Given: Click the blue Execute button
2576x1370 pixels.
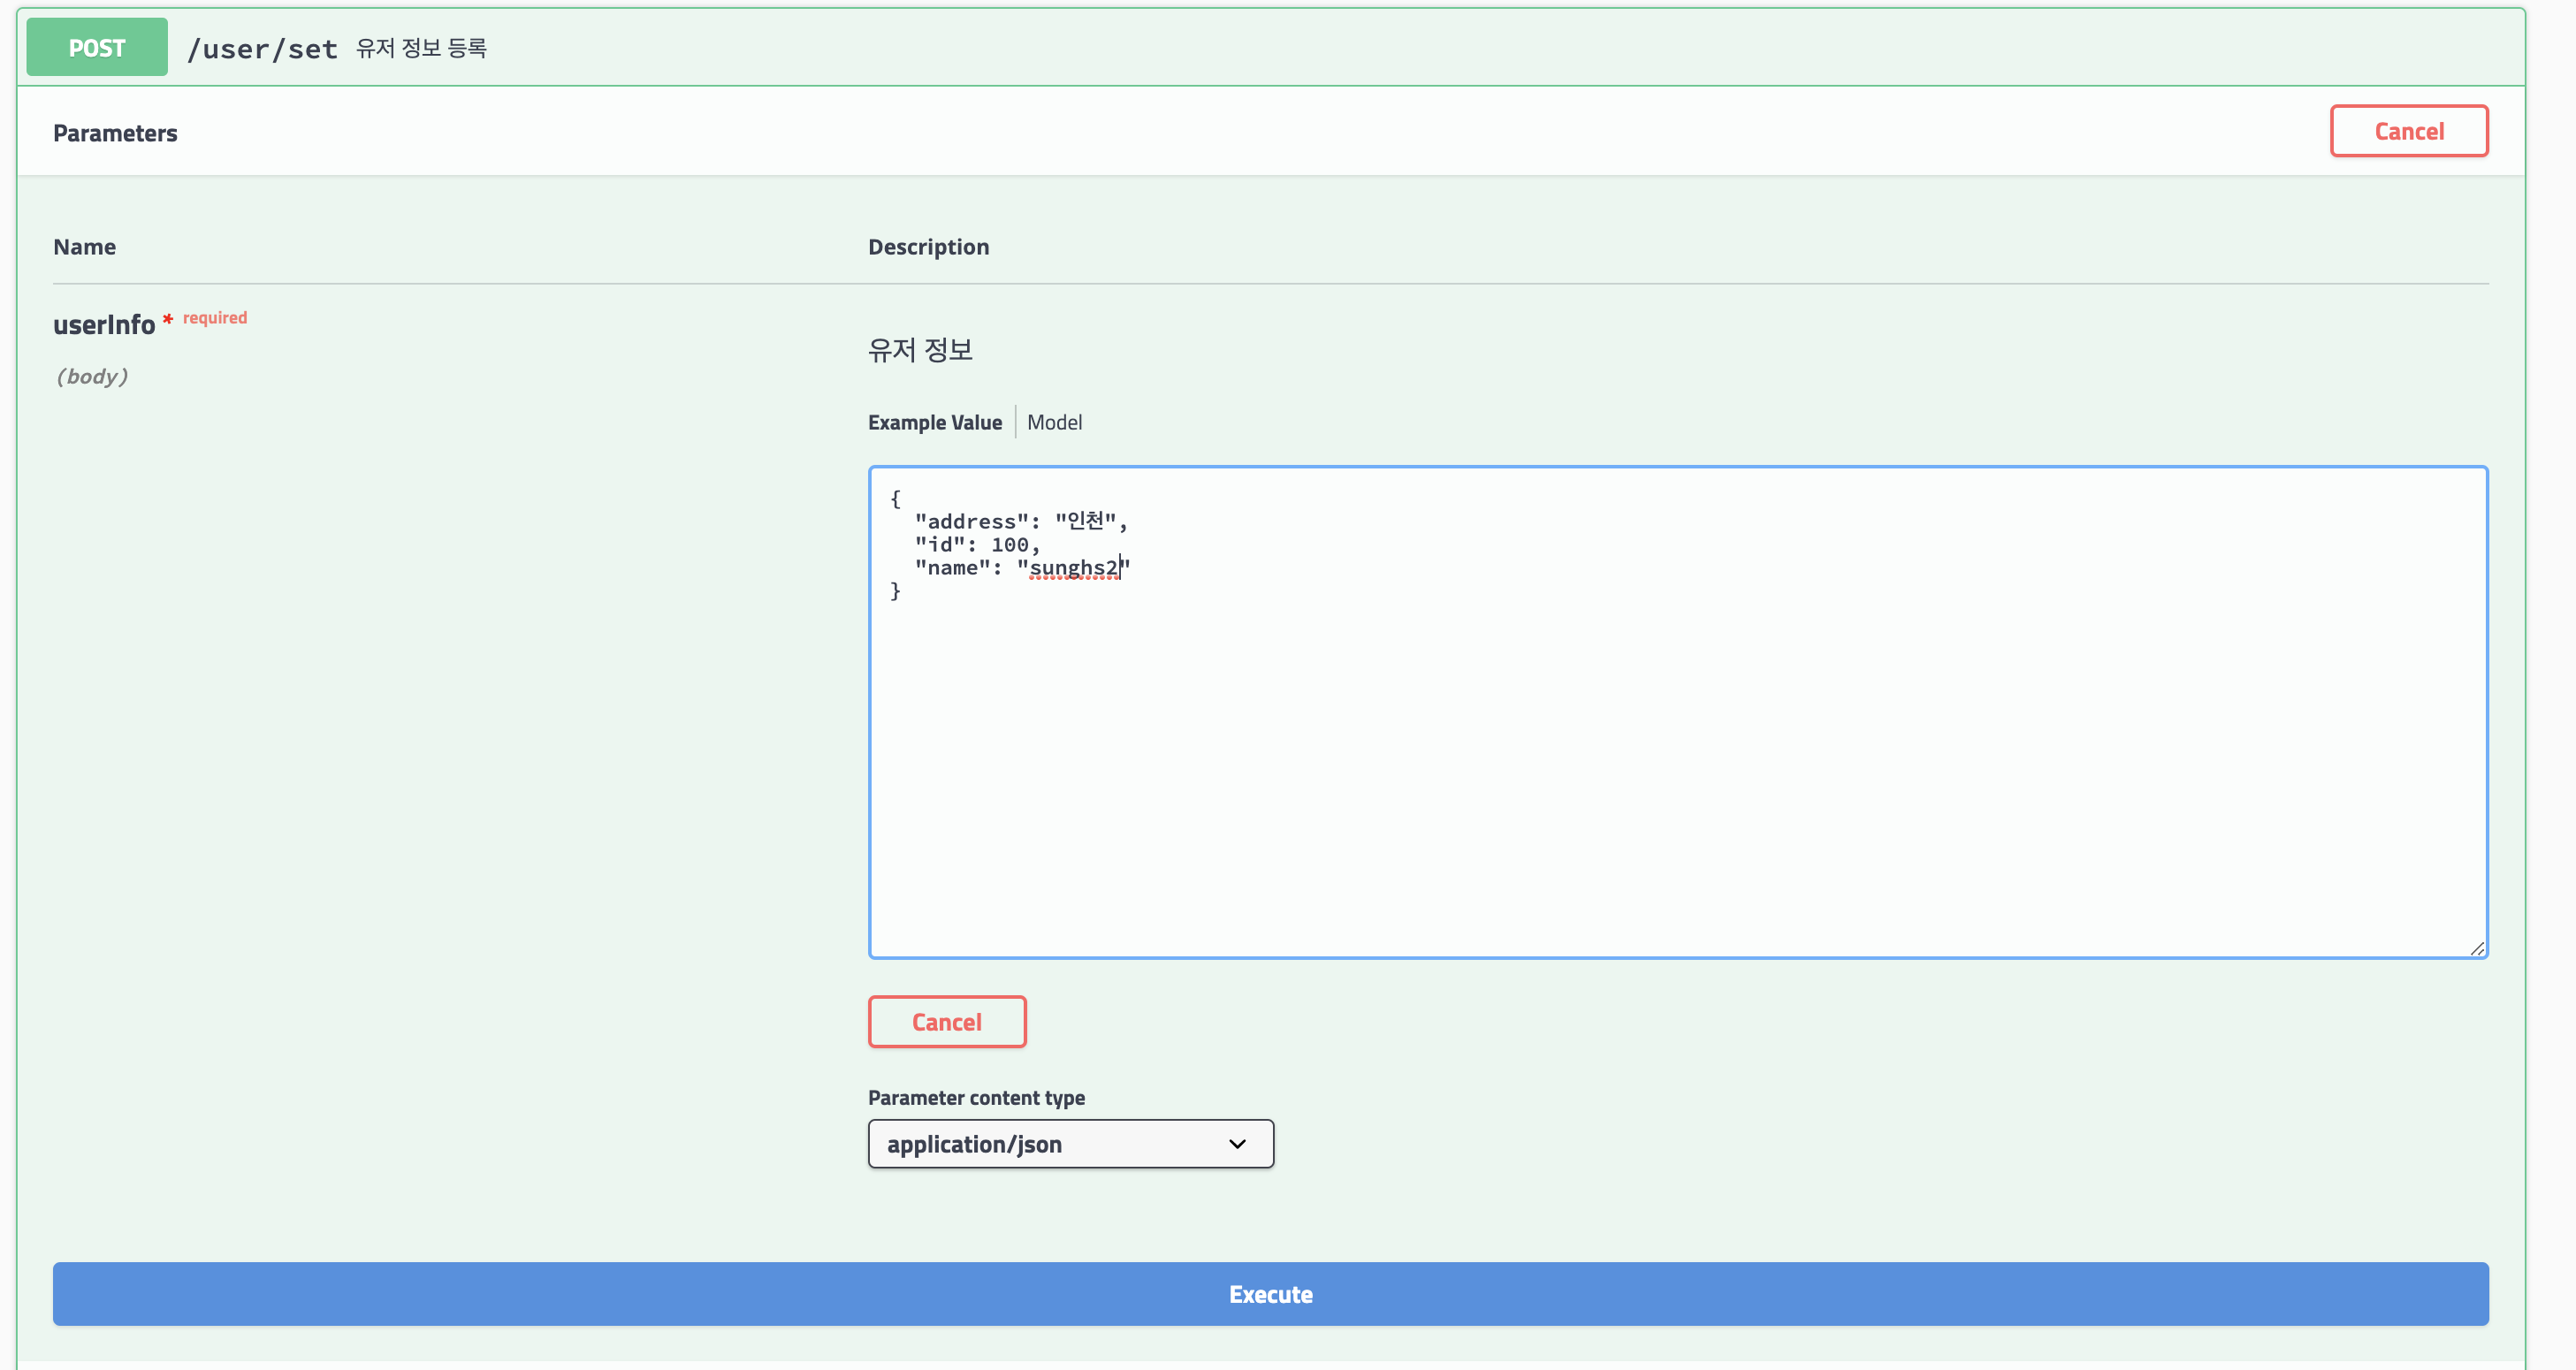Looking at the screenshot, I should pos(1270,1293).
